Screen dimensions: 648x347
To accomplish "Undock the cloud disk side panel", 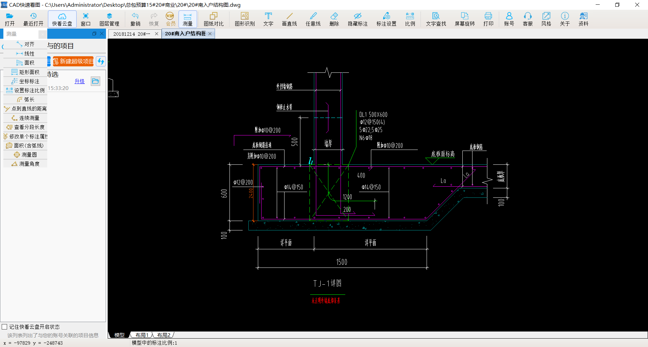I will click(x=94, y=34).
